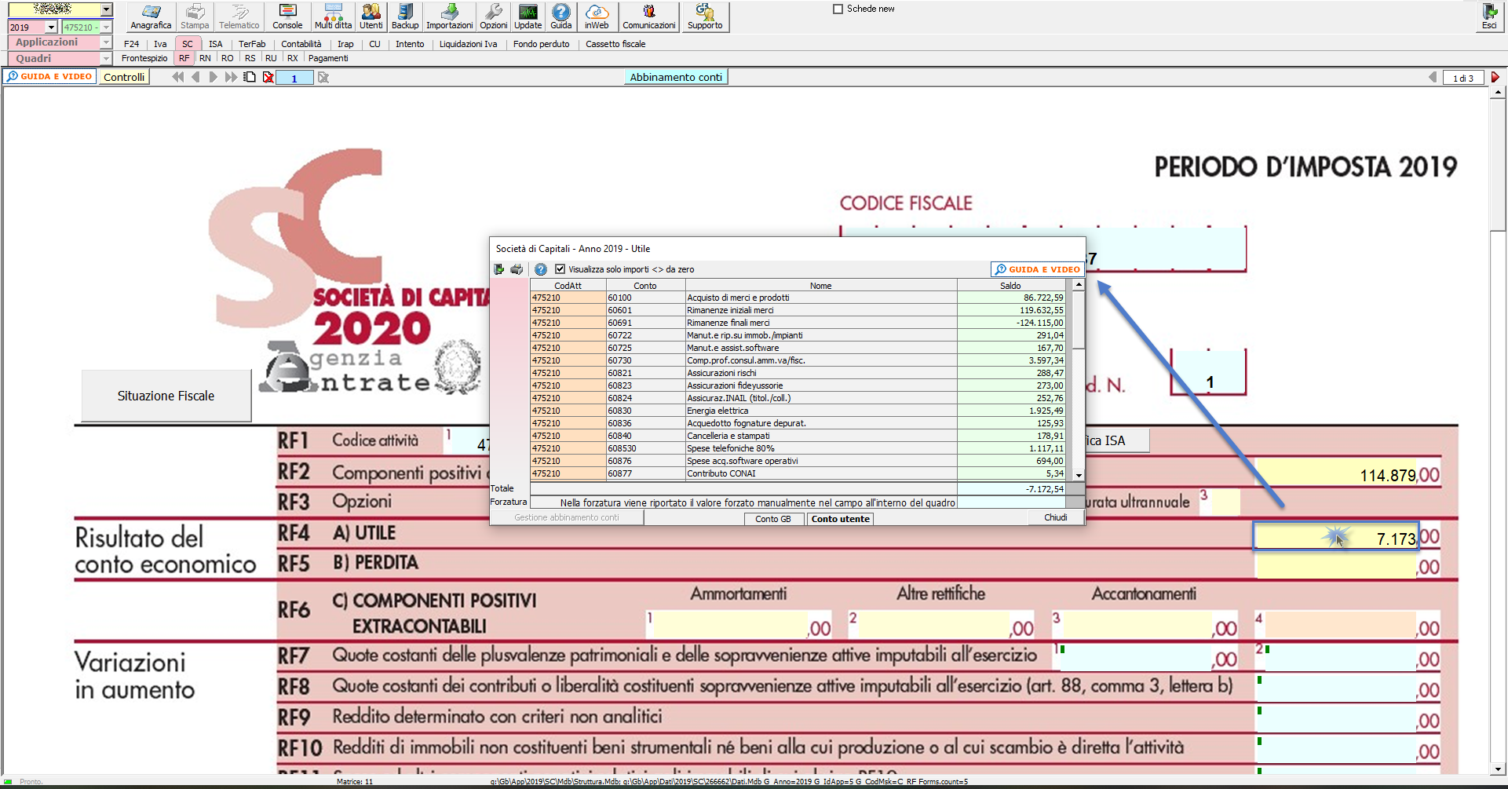
Task: Go to previous record arrow
Action: 196,77
